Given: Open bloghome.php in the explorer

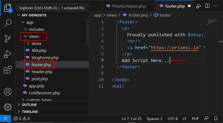Looking at the screenshot, I should coord(52,58).
